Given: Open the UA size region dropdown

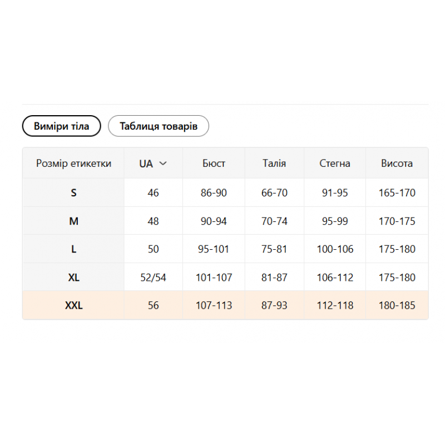Looking at the screenshot, I should pos(153,164).
